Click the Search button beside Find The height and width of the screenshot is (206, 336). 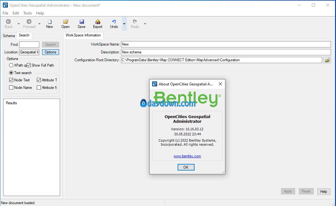pos(50,45)
